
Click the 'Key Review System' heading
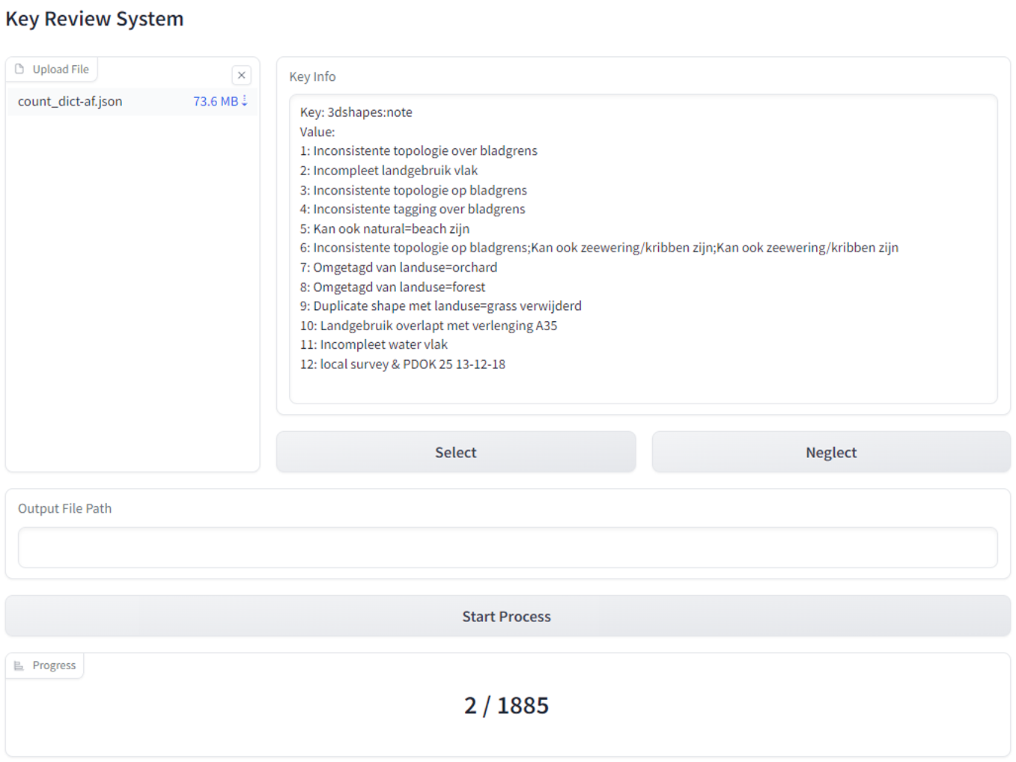pyautogui.click(x=94, y=19)
